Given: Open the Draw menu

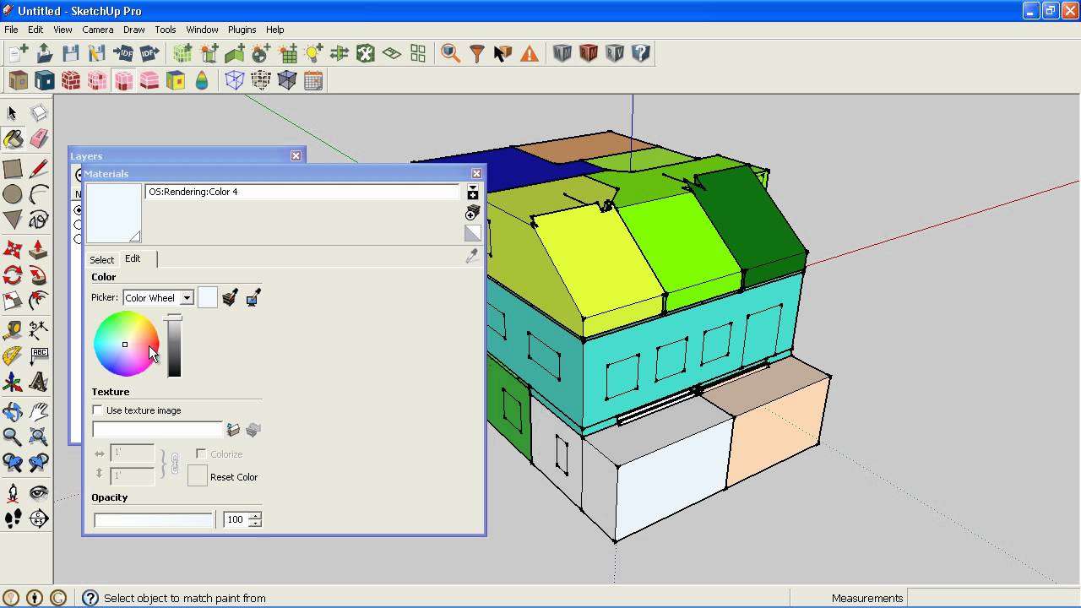Looking at the screenshot, I should pos(134,30).
